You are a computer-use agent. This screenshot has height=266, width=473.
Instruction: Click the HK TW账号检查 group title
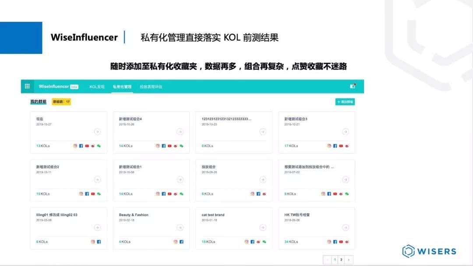tap(297, 215)
